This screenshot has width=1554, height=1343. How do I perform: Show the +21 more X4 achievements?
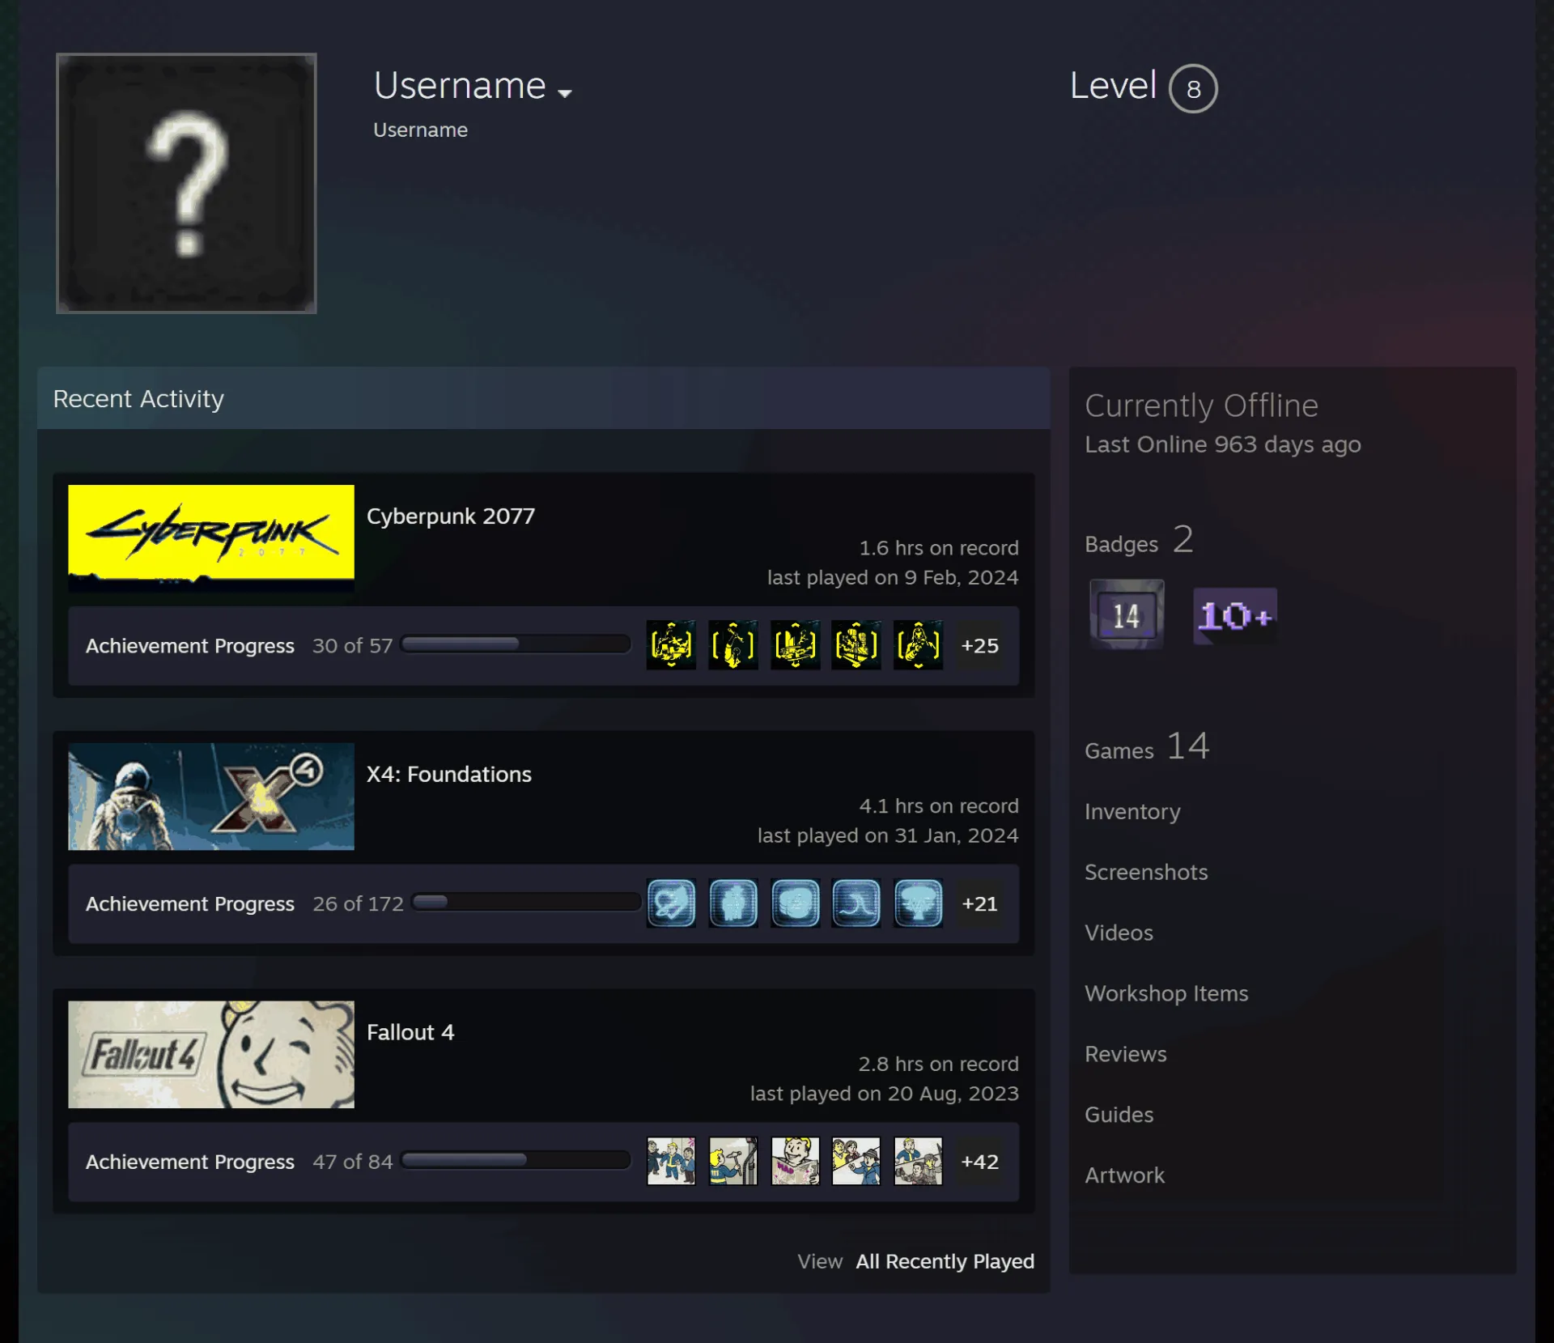point(979,903)
